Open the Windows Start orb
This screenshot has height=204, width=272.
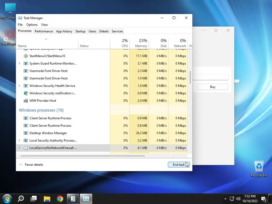(7, 199)
